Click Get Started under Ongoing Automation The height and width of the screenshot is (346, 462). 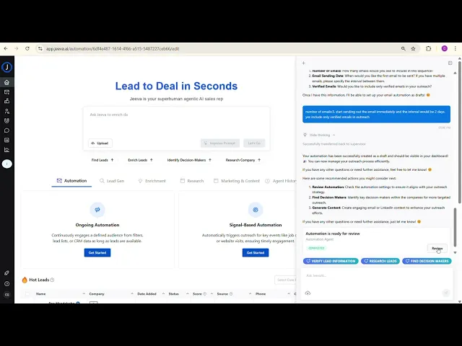pyautogui.click(x=97, y=253)
